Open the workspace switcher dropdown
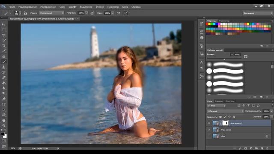Viewport: 274px width, 154px height. [258, 13]
